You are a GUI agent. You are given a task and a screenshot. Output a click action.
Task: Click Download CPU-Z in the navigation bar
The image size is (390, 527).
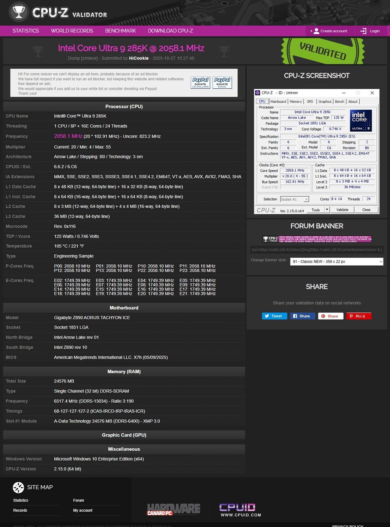tap(170, 31)
